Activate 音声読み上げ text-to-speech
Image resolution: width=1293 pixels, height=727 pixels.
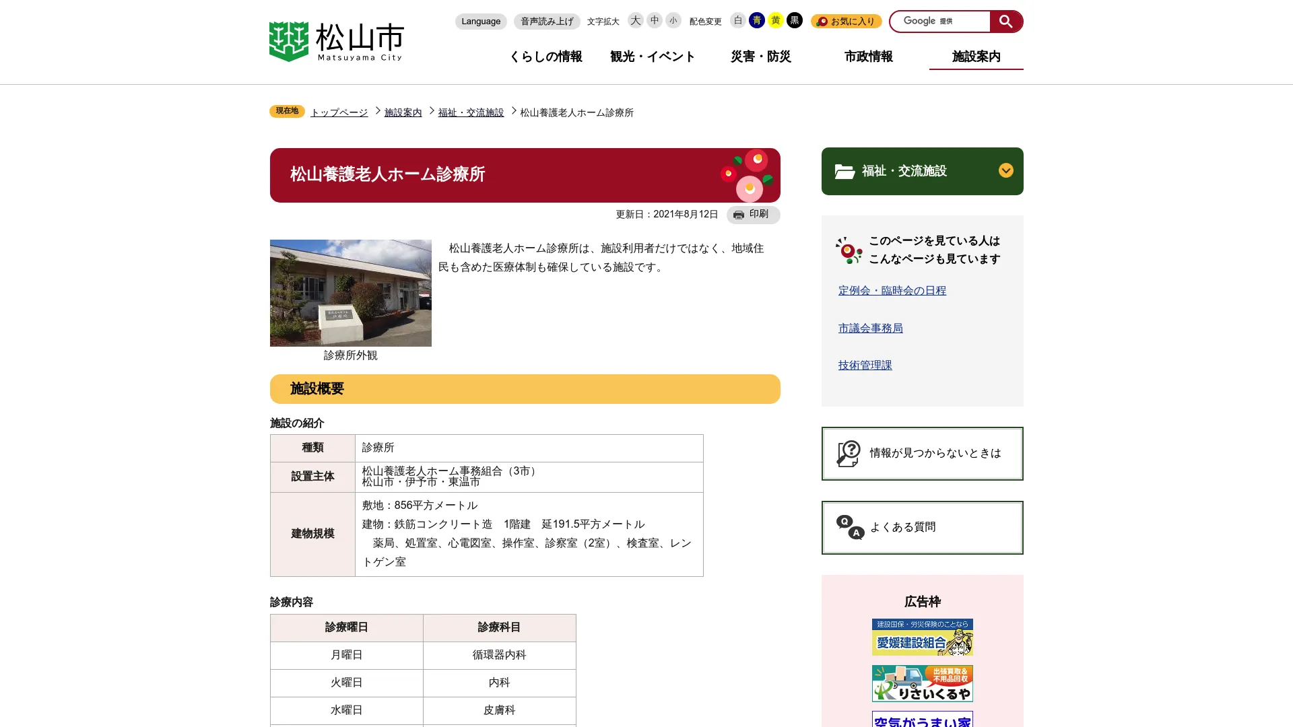[x=547, y=22]
